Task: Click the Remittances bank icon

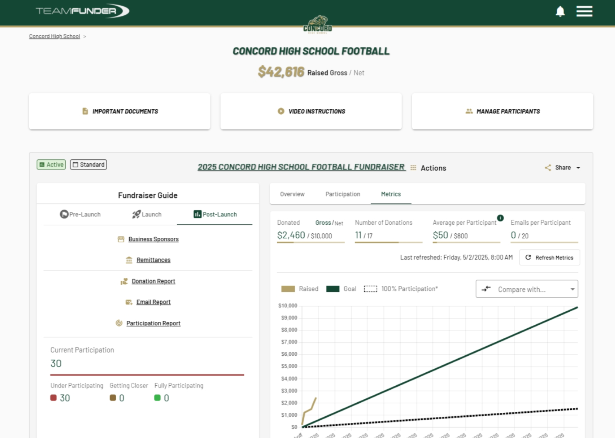Action: pyautogui.click(x=129, y=260)
